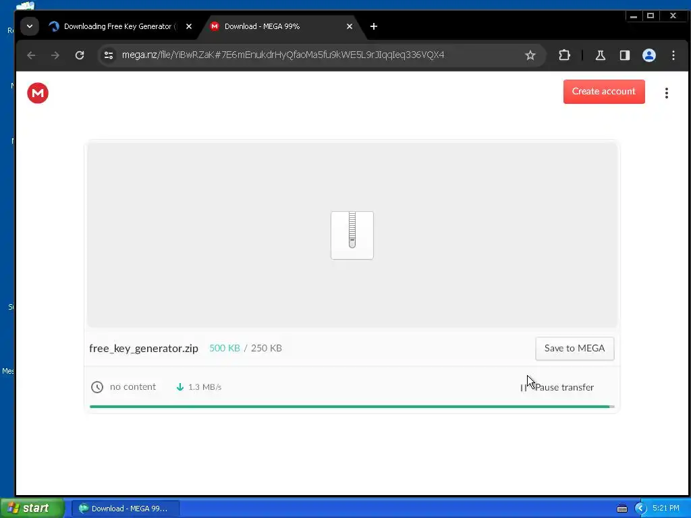Open the Chrome profile avatar
The width and height of the screenshot is (691, 518).
648,55
